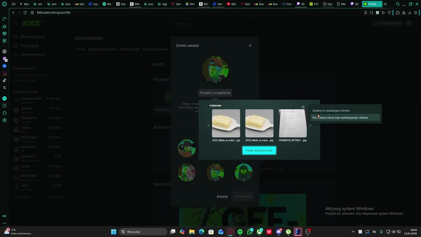
Task: Go back to previous page
Action: (13, 13)
